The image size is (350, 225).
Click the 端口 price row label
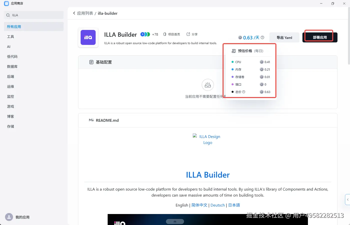[x=238, y=84]
